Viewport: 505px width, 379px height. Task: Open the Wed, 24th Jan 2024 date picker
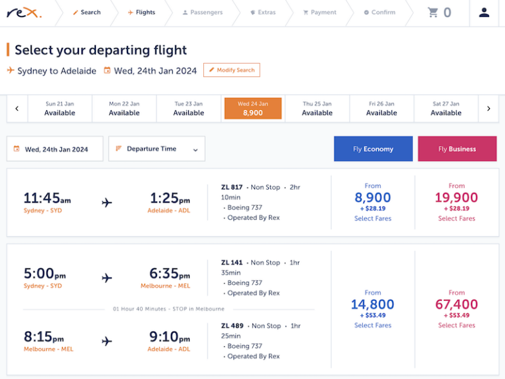pos(55,149)
